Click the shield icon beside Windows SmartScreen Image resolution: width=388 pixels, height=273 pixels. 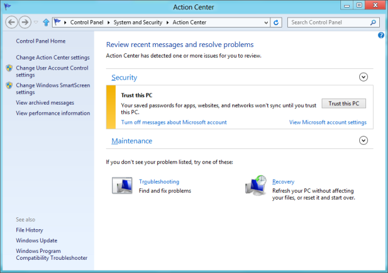point(9,85)
